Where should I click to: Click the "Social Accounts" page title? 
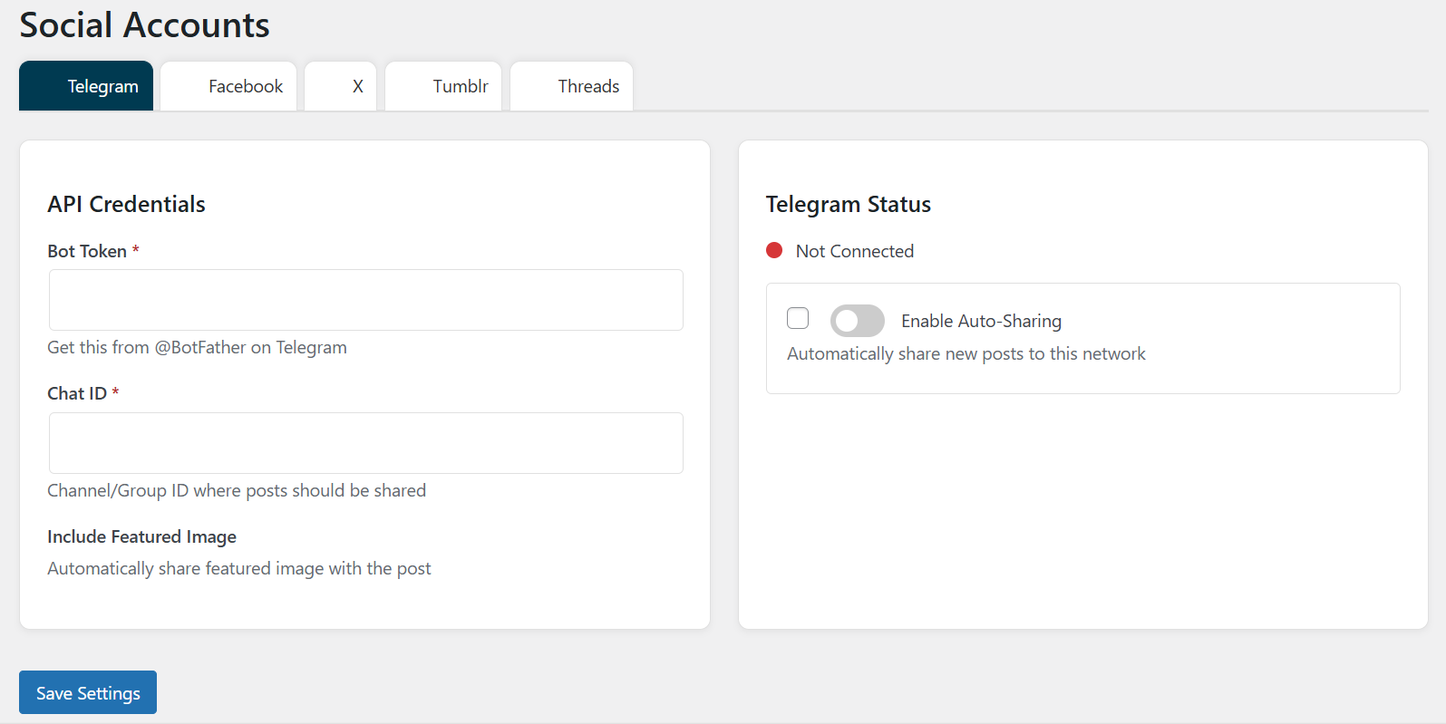(144, 24)
